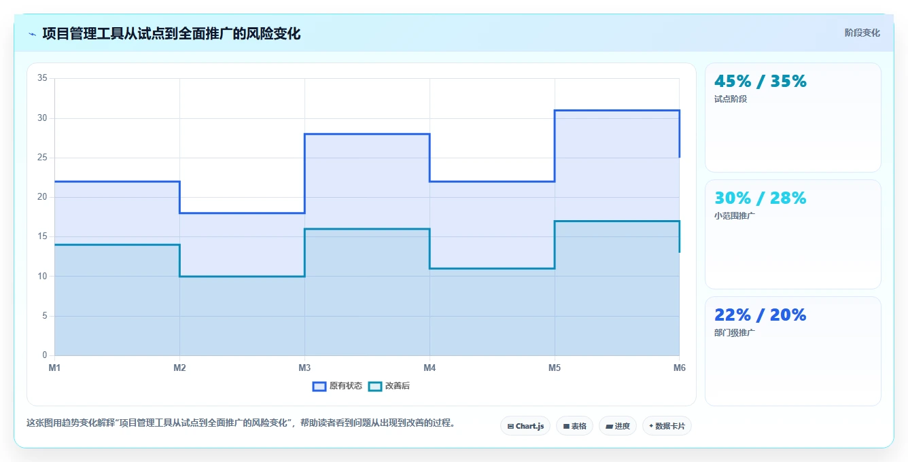Click the icon inside the 表格 tag

click(566, 427)
